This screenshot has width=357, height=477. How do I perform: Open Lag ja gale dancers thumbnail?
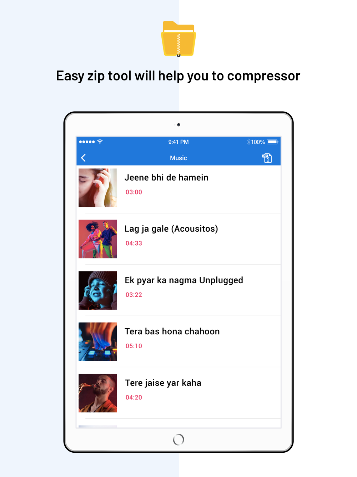pyautogui.click(x=98, y=239)
